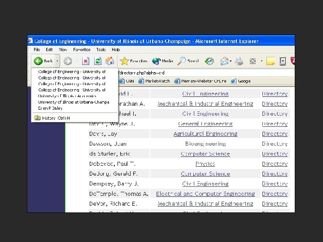This screenshot has height=242, width=323.
Task: Open Directory link for Debevec, Paul T.
Action: coord(275,164)
